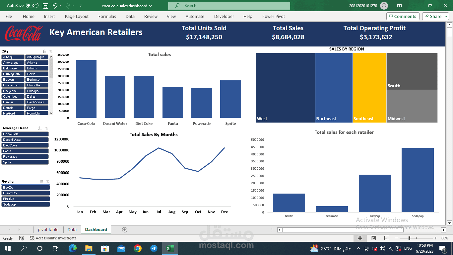The width and height of the screenshot is (453, 255).
Task: Switch to Page Layout view icon
Action: pos(373,238)
